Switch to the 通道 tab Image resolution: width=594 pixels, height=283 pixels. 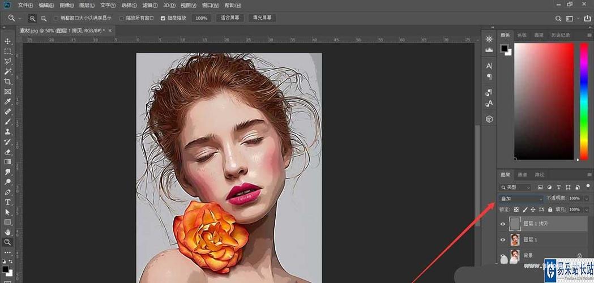point(522,175)
